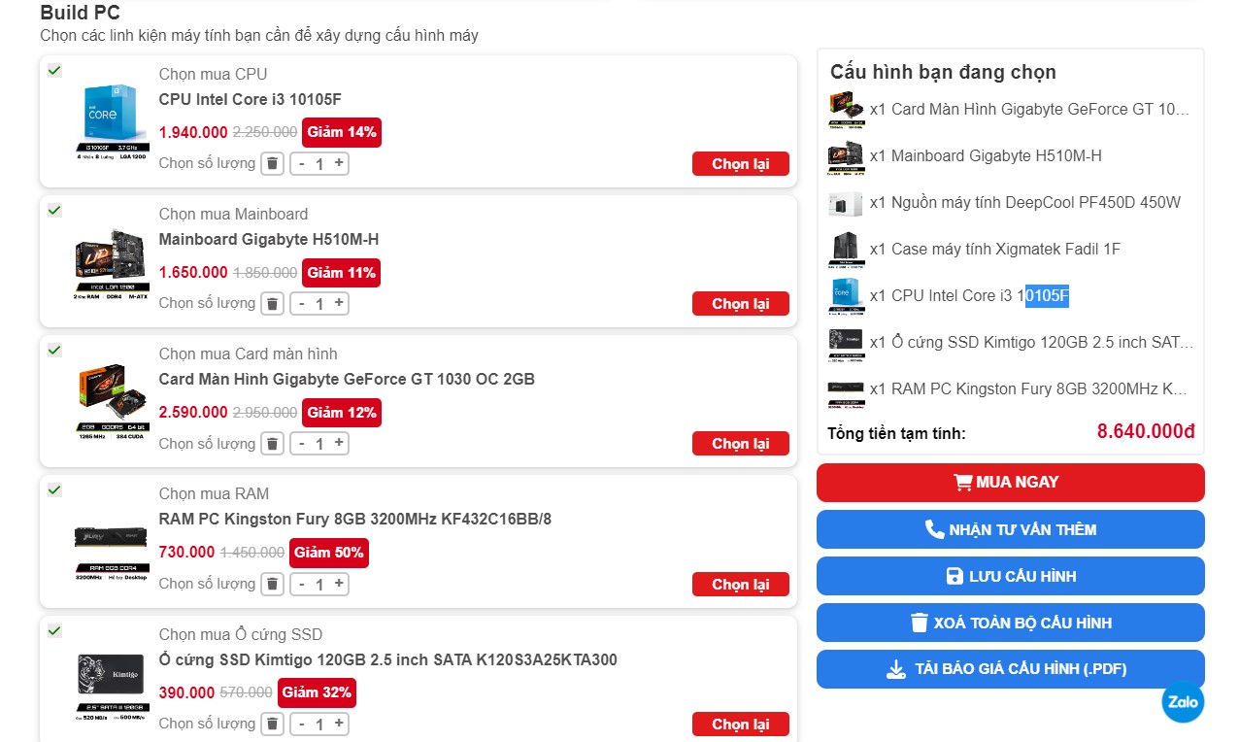
Task: Click the Gigabyte H510M-H image in build list
Action: click(x=113, y=261)
